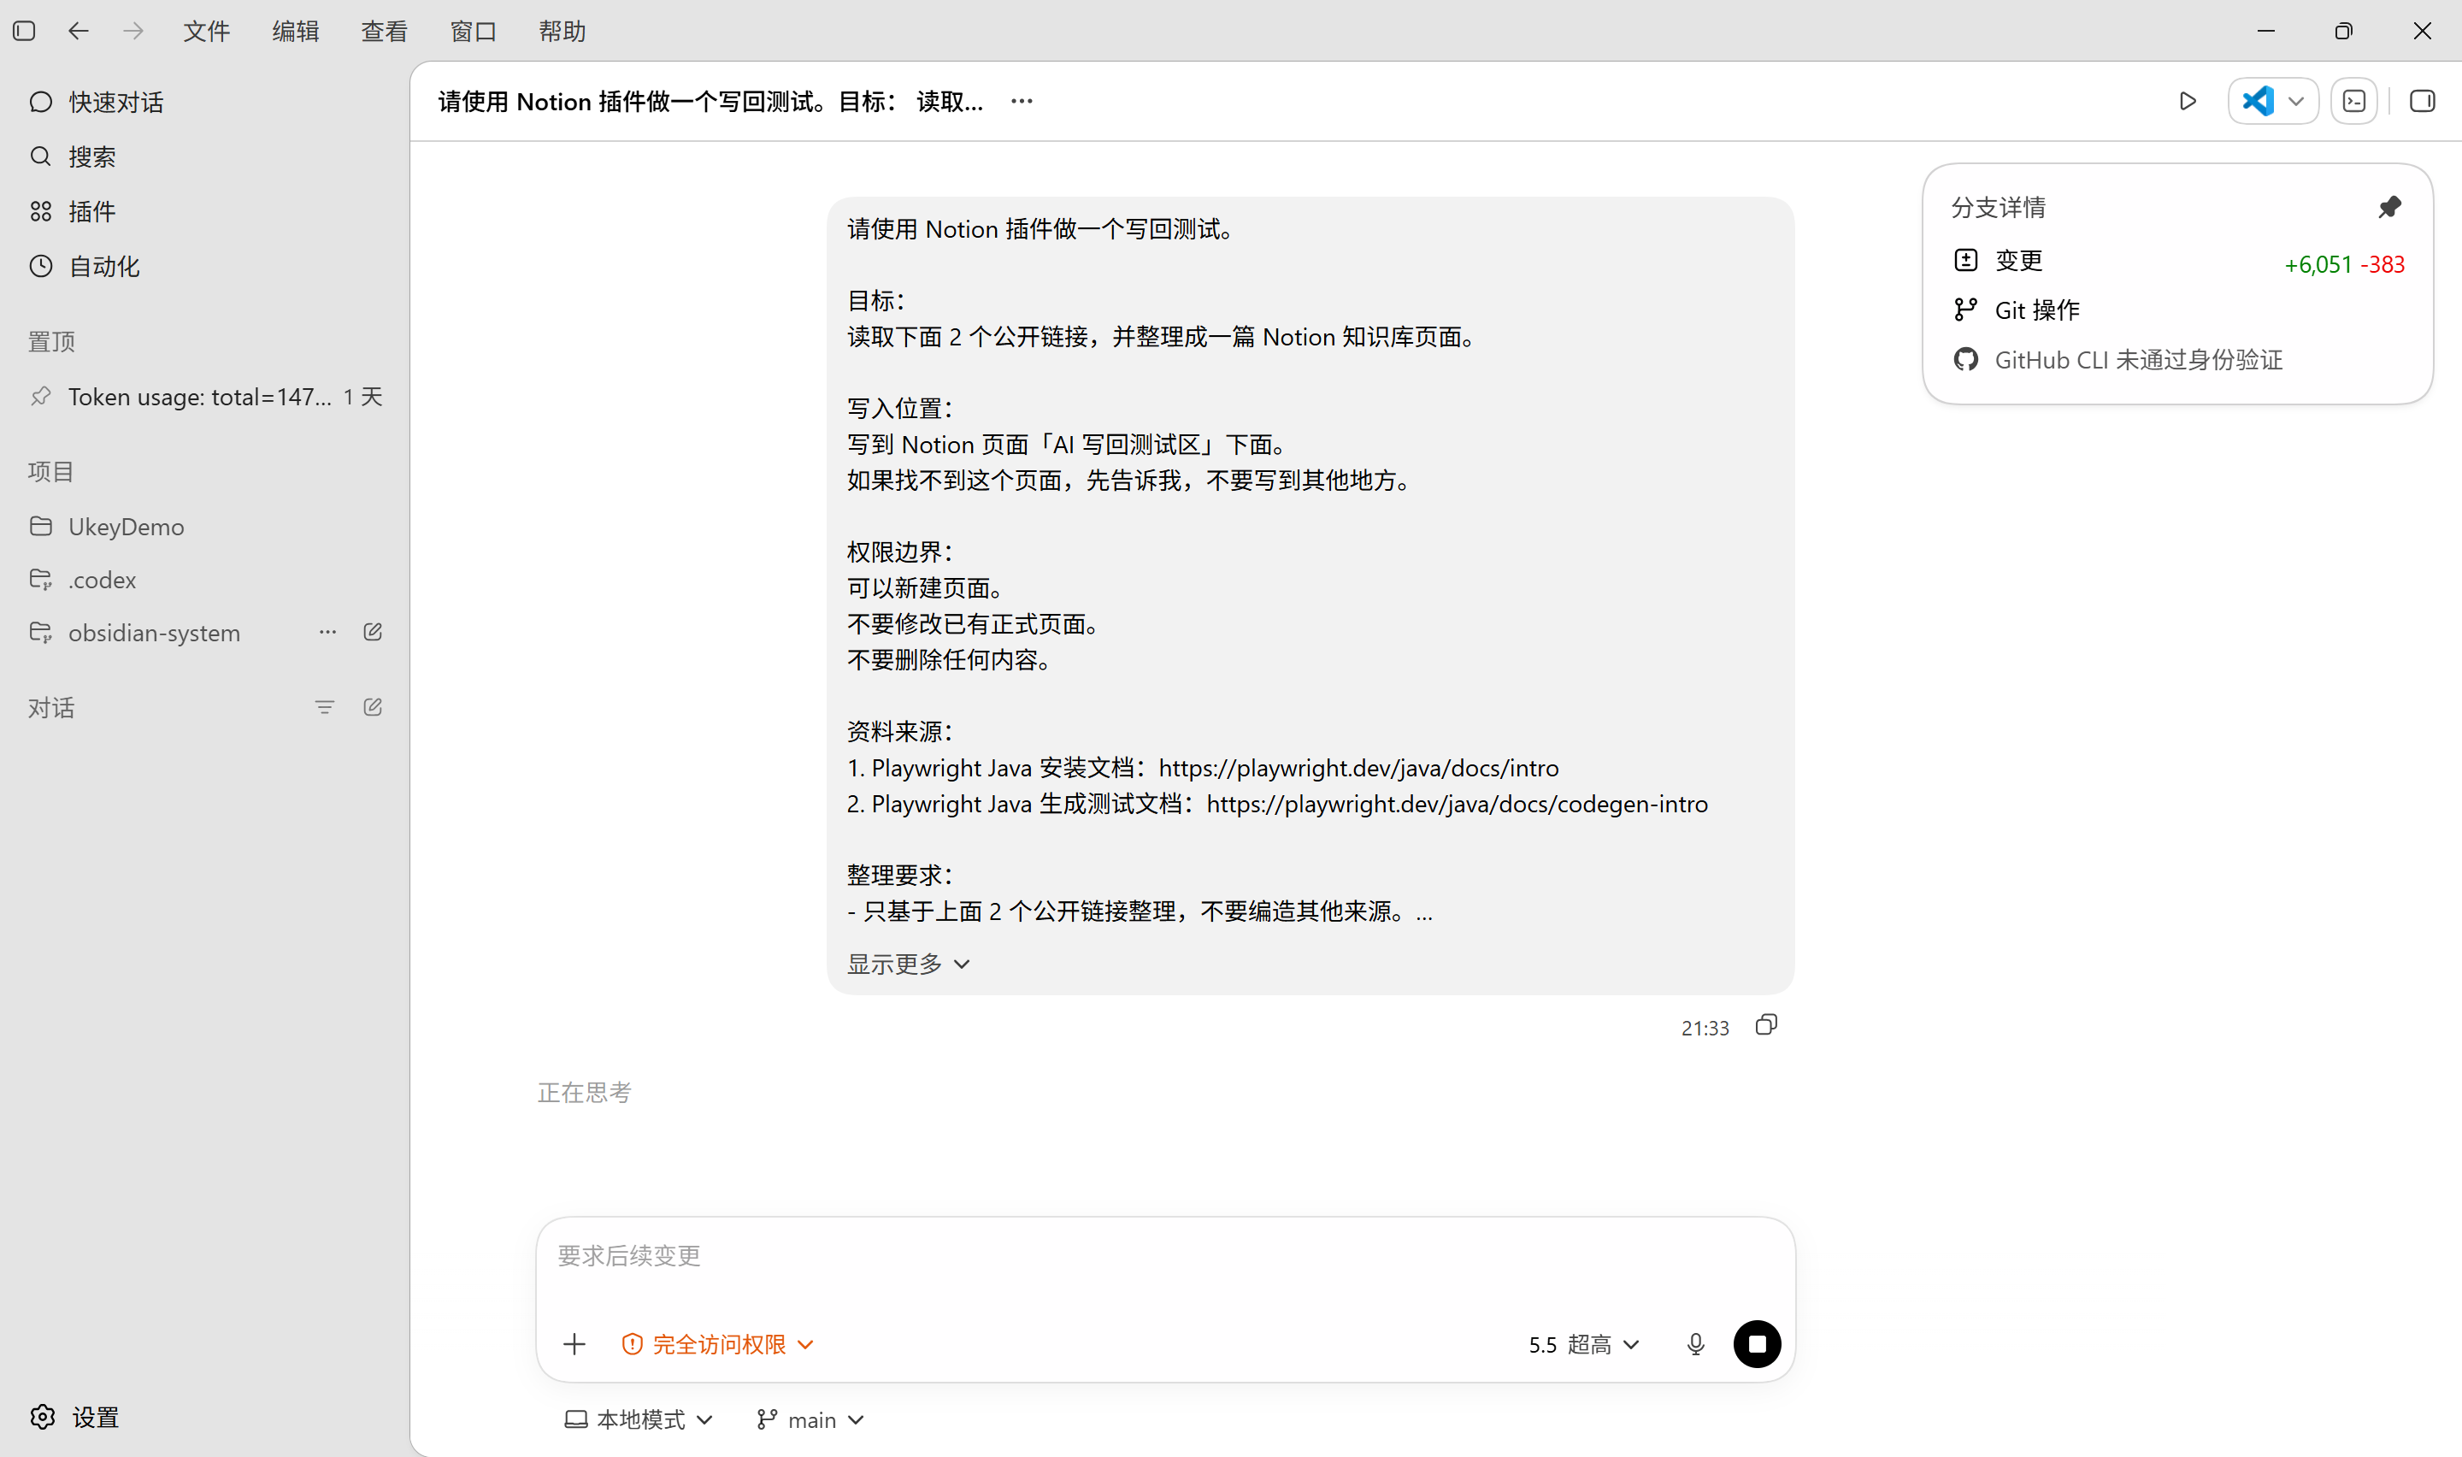Unpin icon beside Token usage item
Image resolution: width=2462 pixels, height=1457 pixels.
(x=40, y=397)
